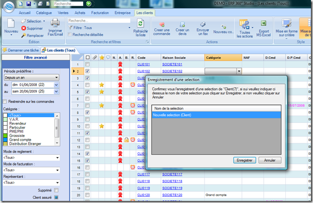The image size is (313, 203).
Task: Check the row 1 CLI0101 checkbox
Action: (87, 64)
